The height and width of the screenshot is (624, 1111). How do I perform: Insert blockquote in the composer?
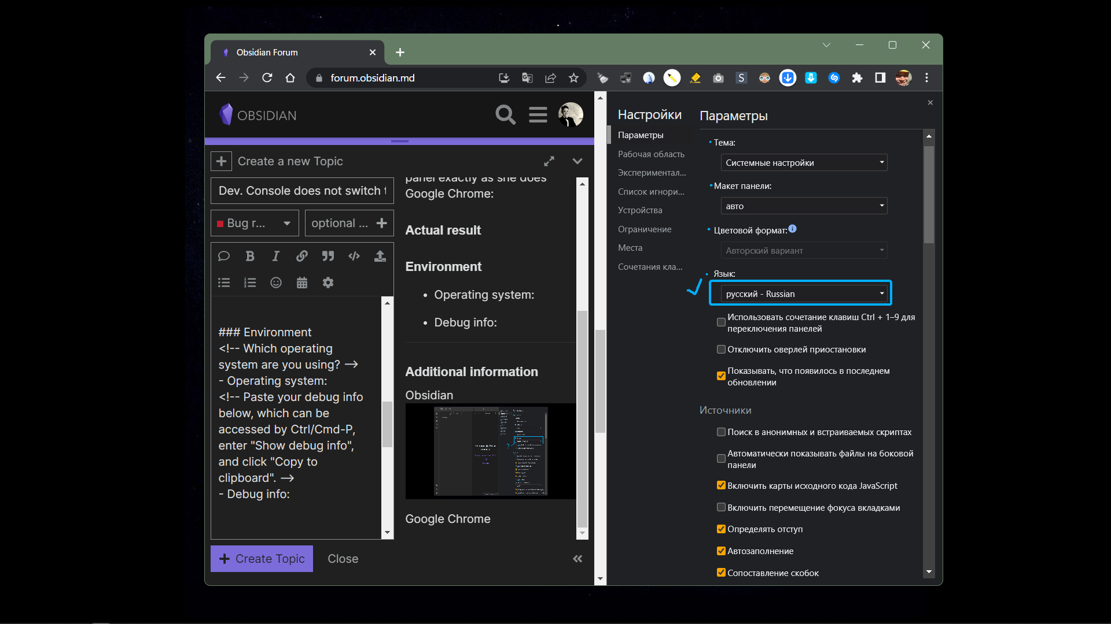pyautogui.click(x=328, y=256)
